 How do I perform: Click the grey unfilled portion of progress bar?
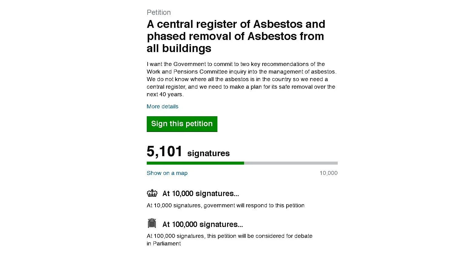[291, 163]
